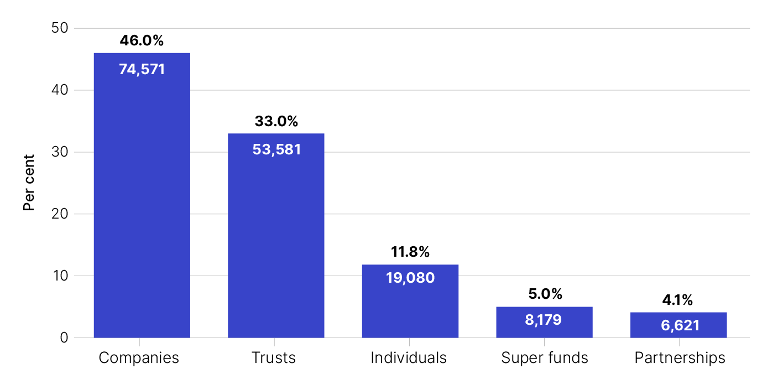Select the 33.0% percentage label
This screenshot has width=762, height=384.
pos(276,121)
